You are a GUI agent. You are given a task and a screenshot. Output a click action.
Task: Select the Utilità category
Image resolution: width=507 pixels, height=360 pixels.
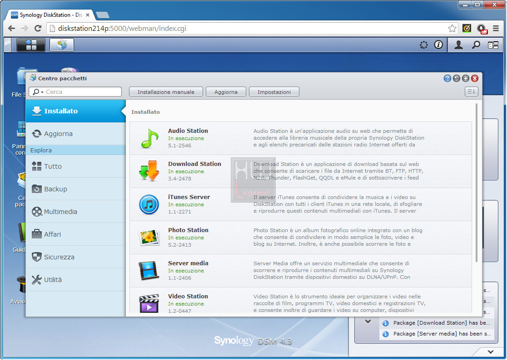pos(76,280)
